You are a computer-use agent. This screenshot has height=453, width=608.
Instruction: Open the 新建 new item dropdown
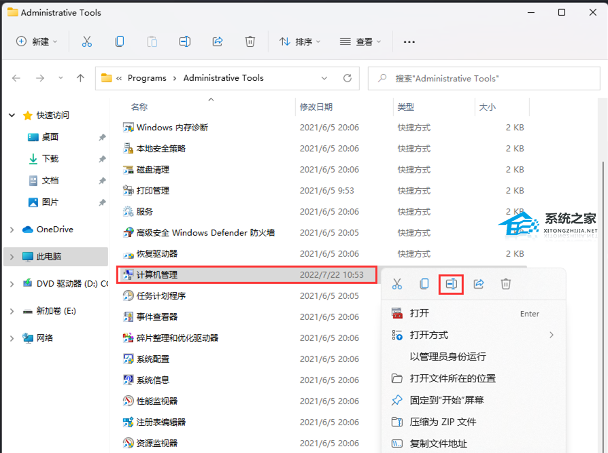pyautogui.click(x=37, y=41)
